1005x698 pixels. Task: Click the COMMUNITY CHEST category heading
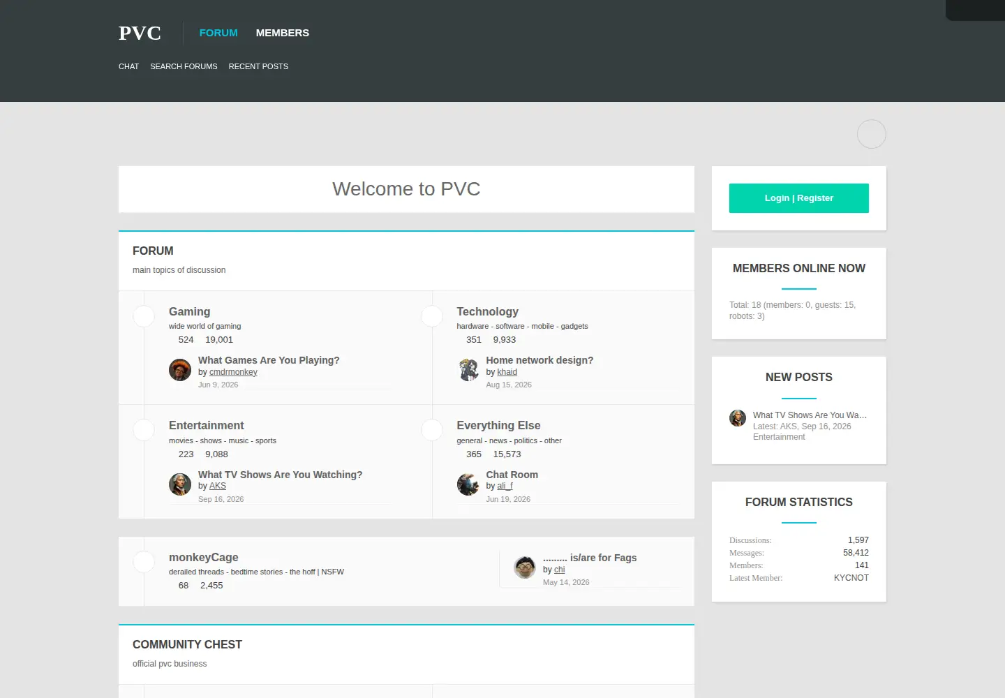tap(187, 644)
